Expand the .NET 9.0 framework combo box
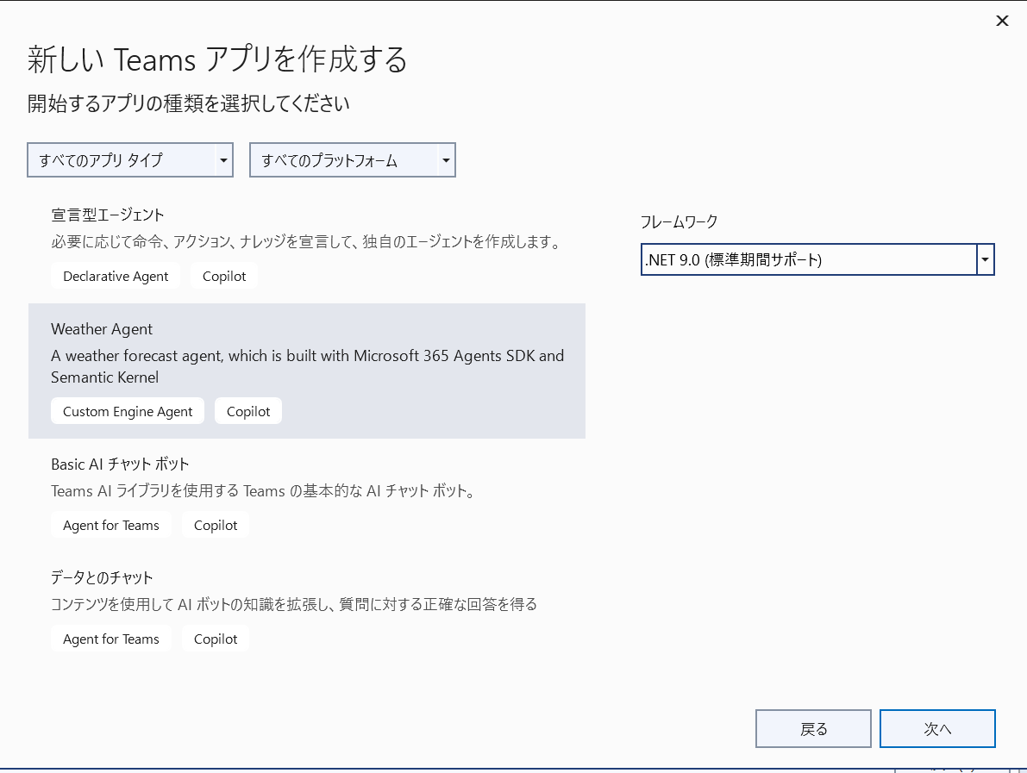1027x773 pixels. tap(817, 260)
